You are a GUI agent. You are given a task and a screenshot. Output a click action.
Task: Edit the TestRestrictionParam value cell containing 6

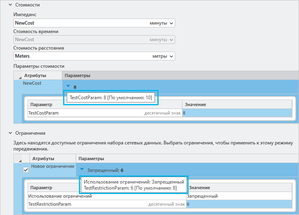(x=239, y=205)
